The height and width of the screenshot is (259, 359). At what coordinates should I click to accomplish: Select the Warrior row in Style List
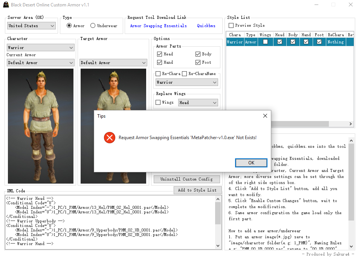(x=235, y=42)
